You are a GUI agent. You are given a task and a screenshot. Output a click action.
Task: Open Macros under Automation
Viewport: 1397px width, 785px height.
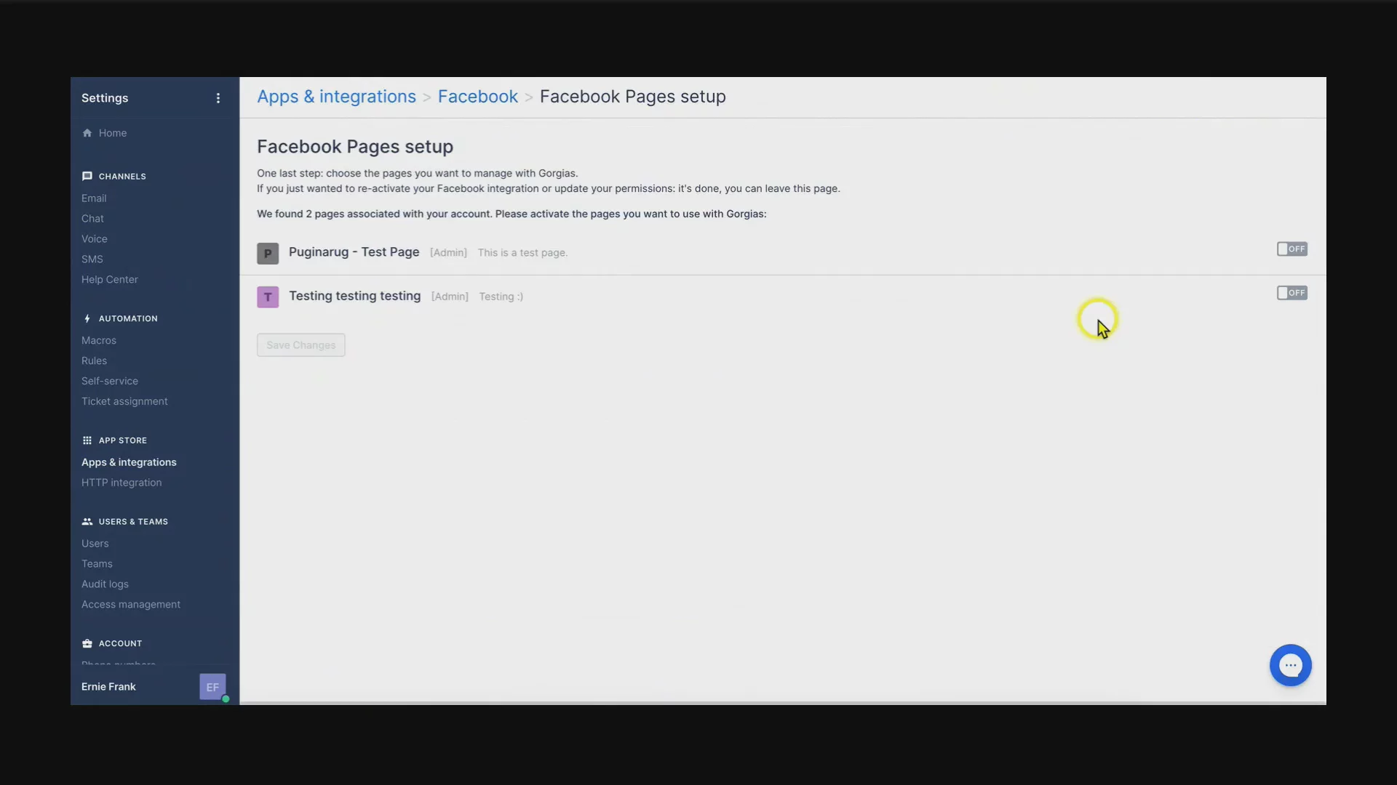(x=99, y=341)
